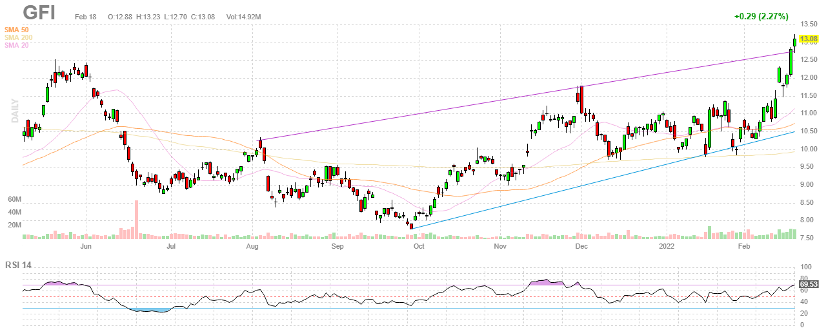Click the RSI 14 indicator label
This screenshot has width=826, height=335.
tap(21, 265)
